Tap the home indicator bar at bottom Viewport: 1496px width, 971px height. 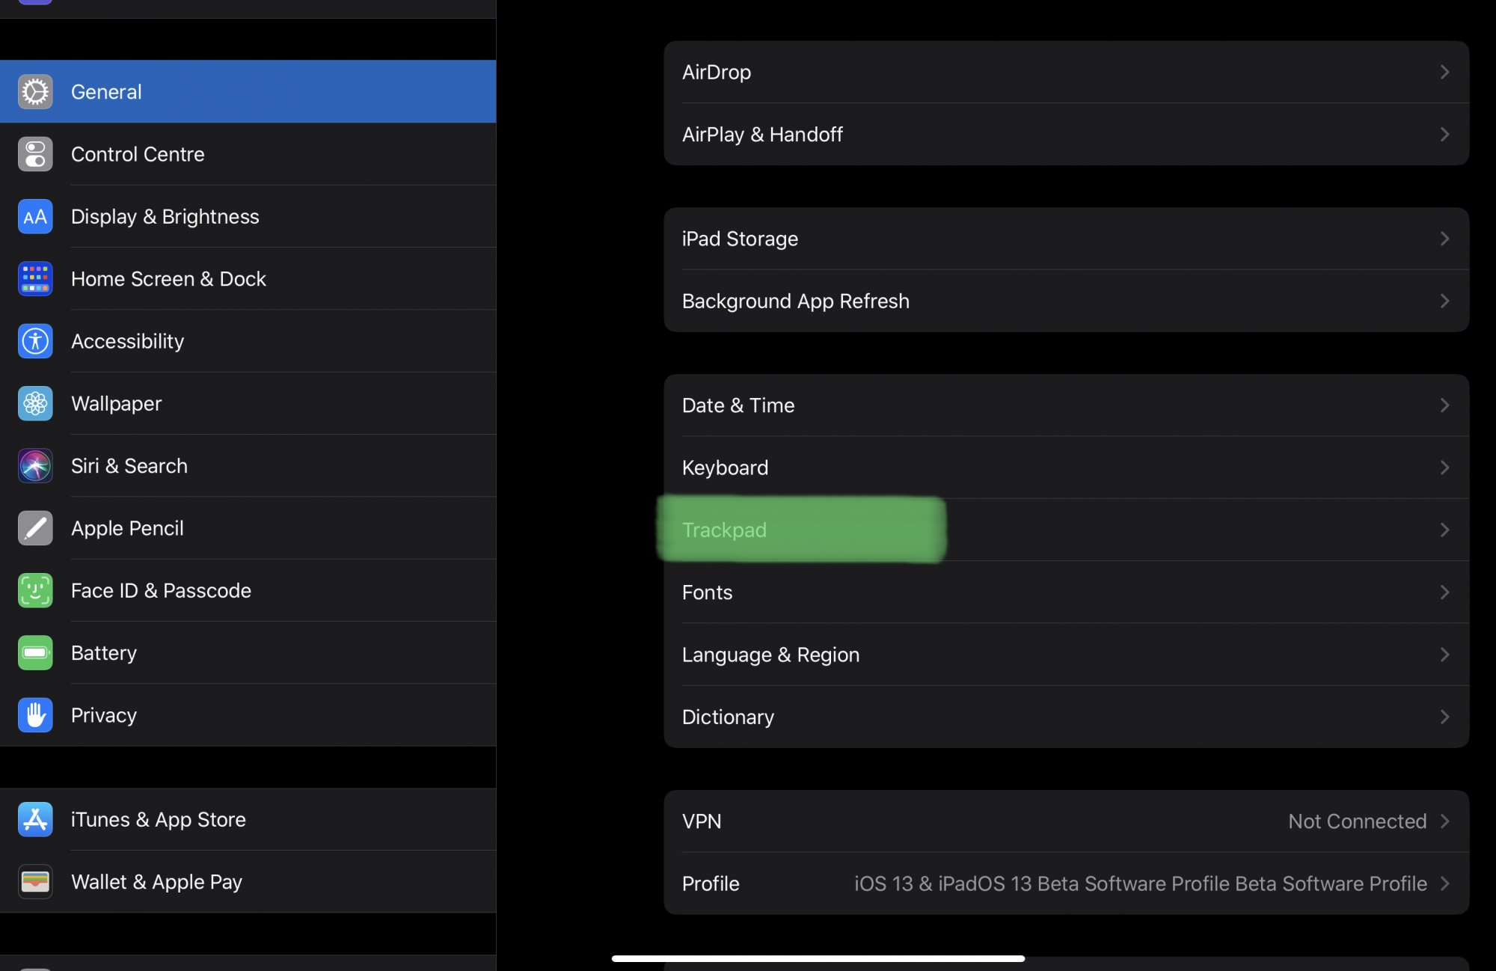click(818, 958)
